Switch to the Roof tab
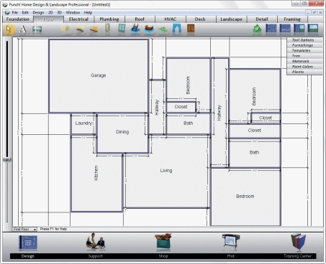Screen dimensions: 326x264 click(140, 19)
